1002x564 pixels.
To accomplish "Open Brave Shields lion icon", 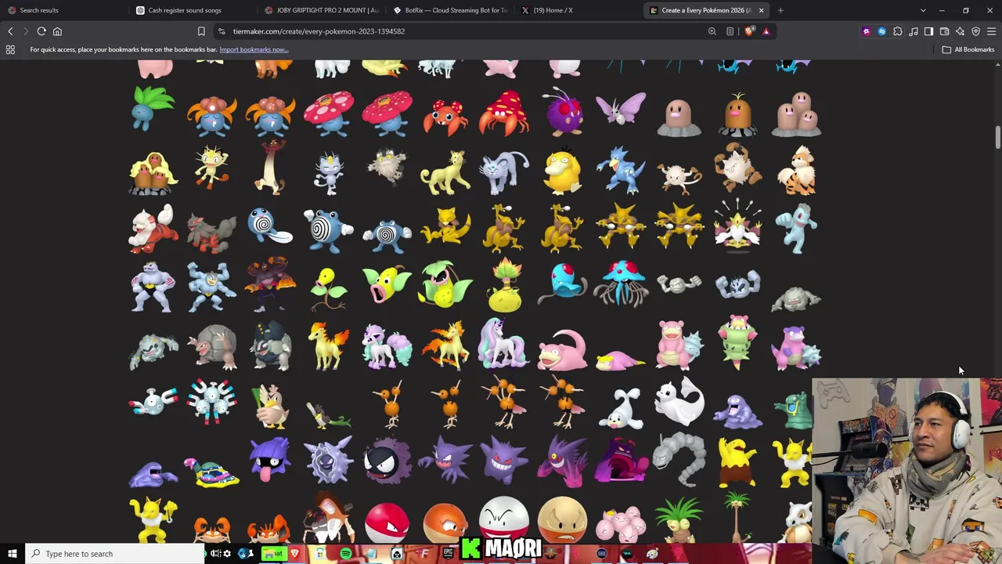I will [750, 31].
